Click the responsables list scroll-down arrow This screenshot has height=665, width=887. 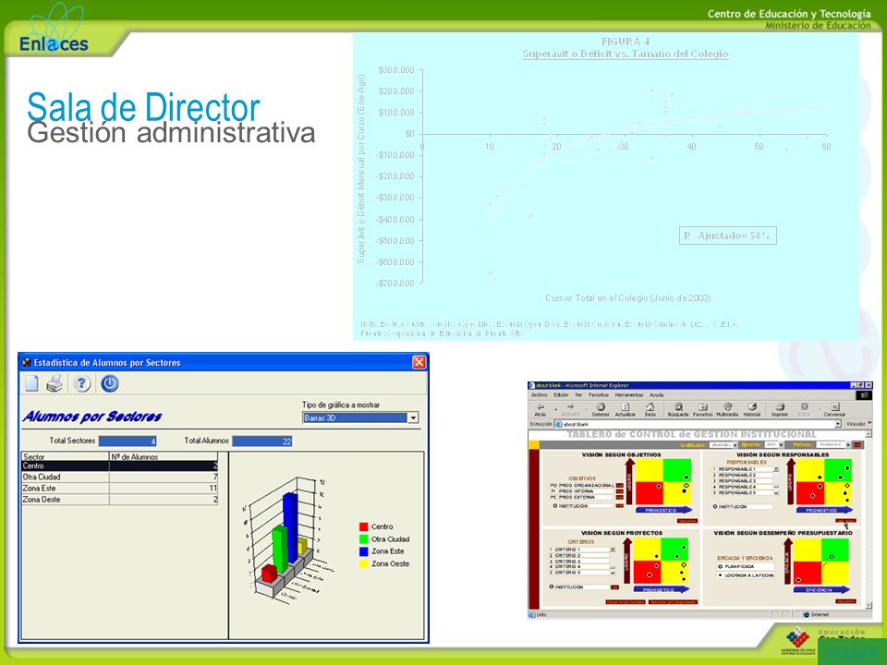[x=776, y=493]
